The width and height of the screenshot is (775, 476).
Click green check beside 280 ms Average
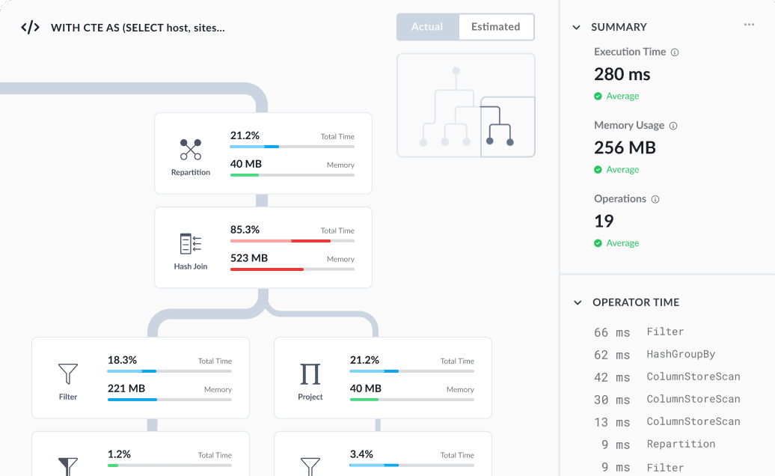click(598, 96)
